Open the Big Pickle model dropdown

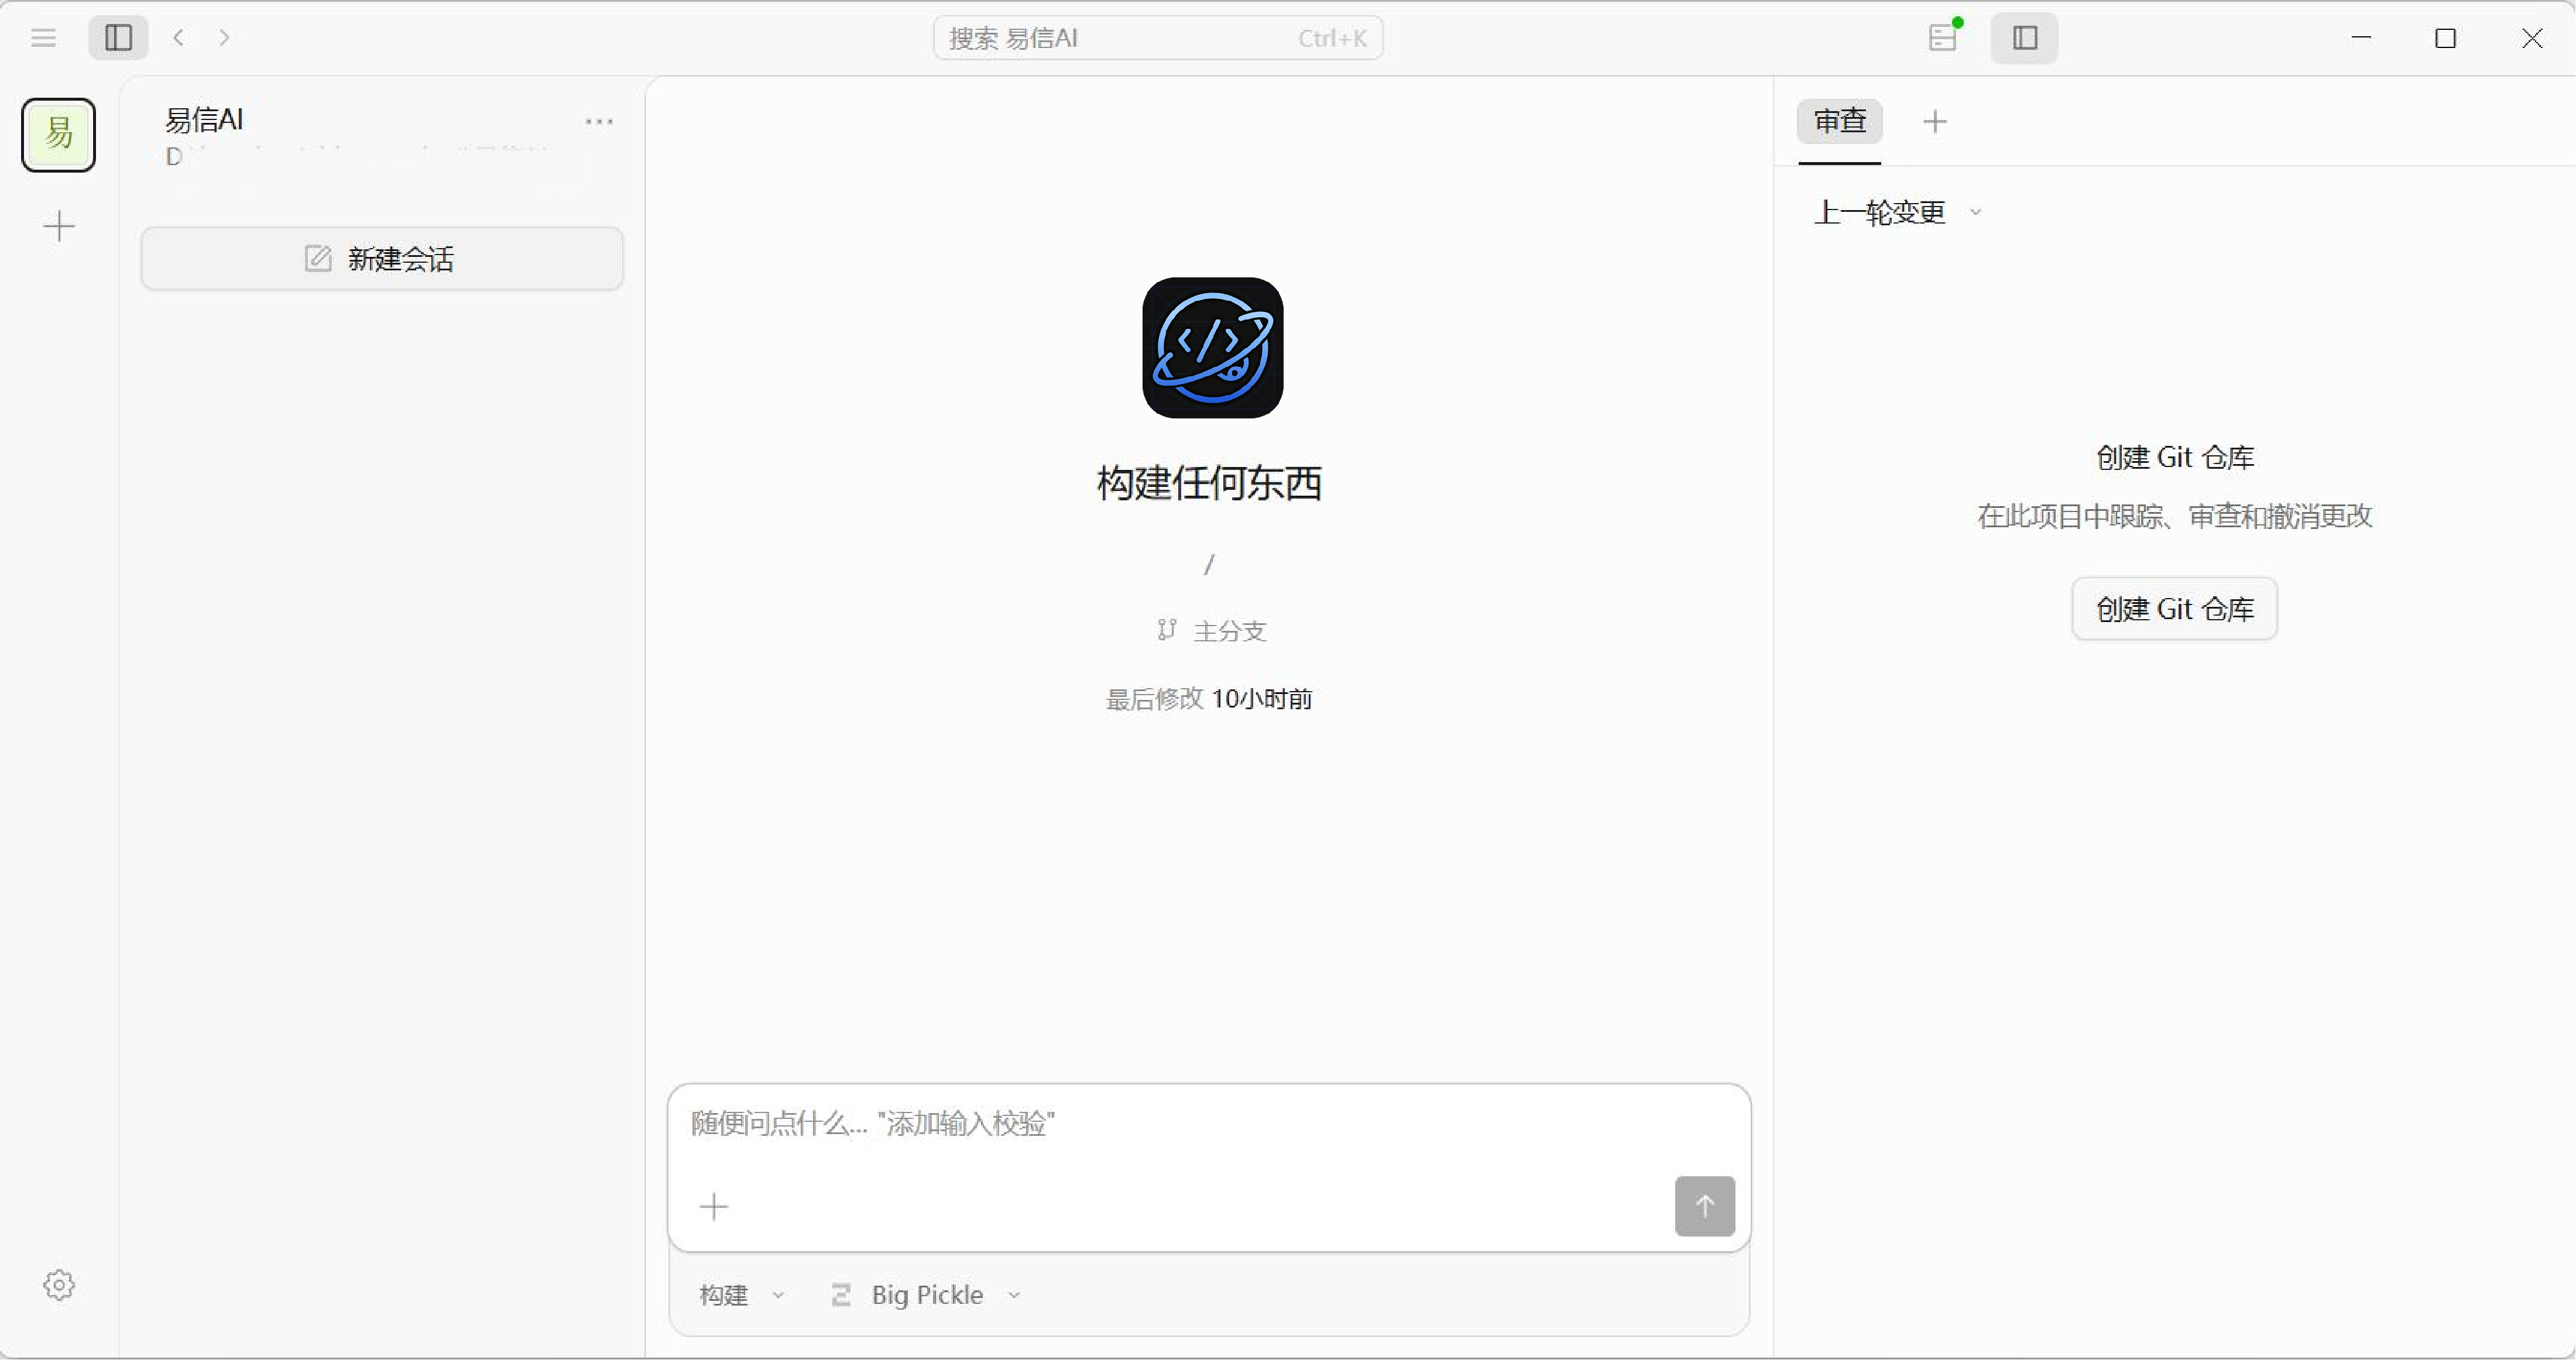coord(926,1295)
